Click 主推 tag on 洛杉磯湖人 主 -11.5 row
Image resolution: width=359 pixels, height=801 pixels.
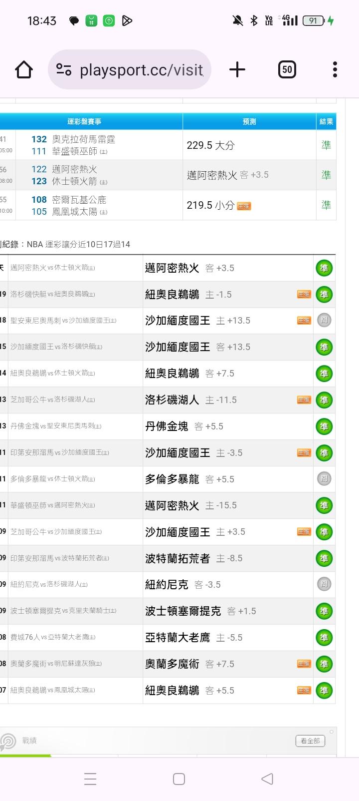click(x=304, y=400)
